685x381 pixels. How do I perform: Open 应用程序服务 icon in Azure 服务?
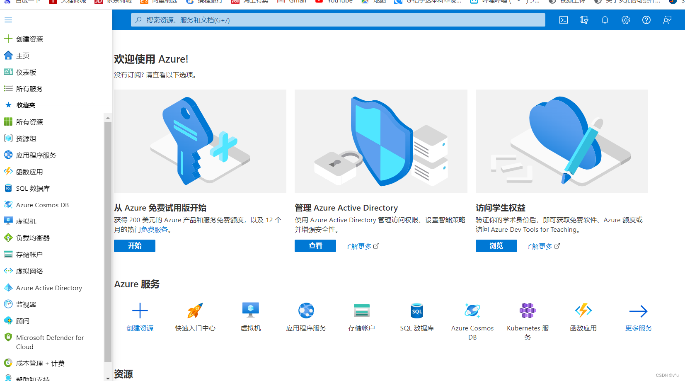pyautogui.click(x=306, y=311)
